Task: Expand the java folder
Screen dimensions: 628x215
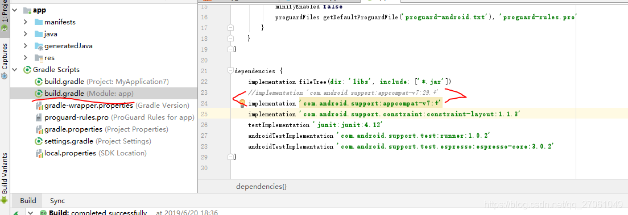Action: pyautogui.click(x=25, y=34)
